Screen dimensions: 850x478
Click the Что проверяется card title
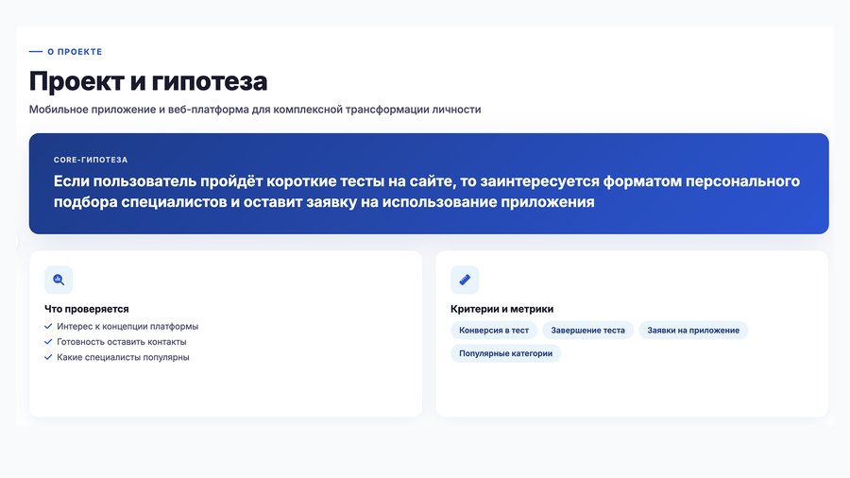[x=87, y=309]
